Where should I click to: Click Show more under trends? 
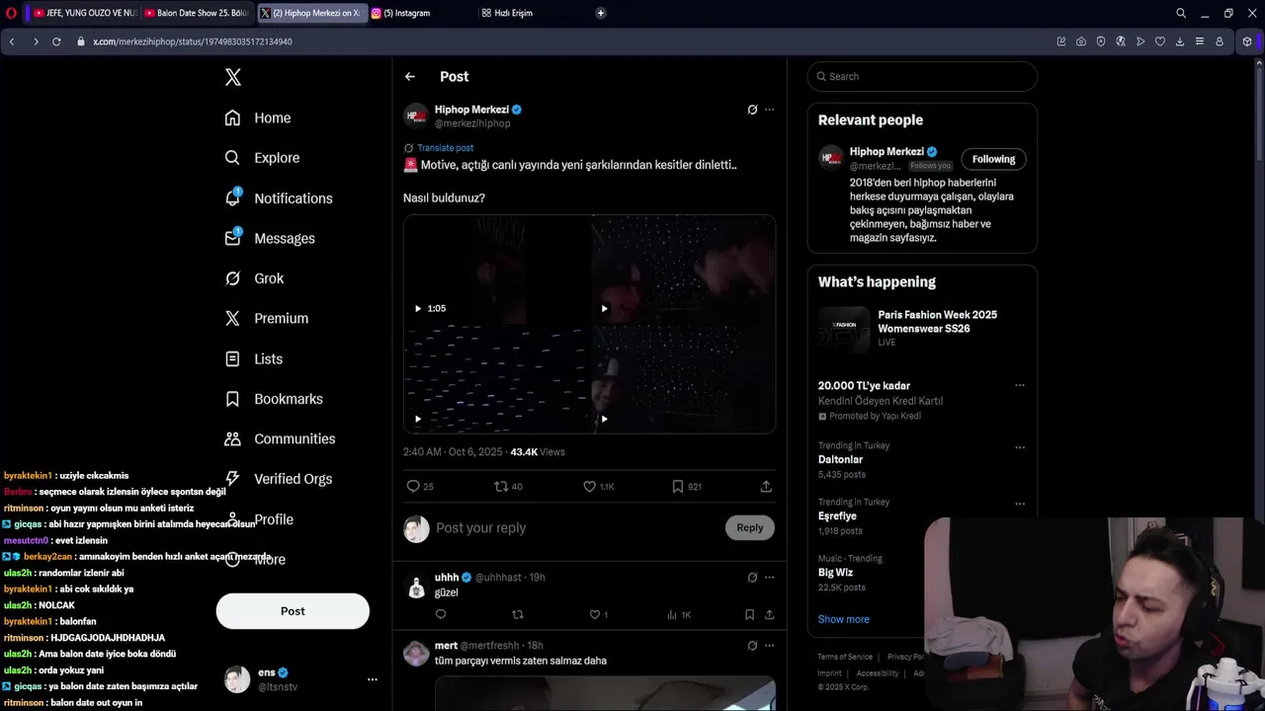[x=844, y=619]
